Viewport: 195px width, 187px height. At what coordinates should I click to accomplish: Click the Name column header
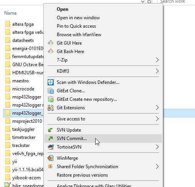click(x=10, y=13)
